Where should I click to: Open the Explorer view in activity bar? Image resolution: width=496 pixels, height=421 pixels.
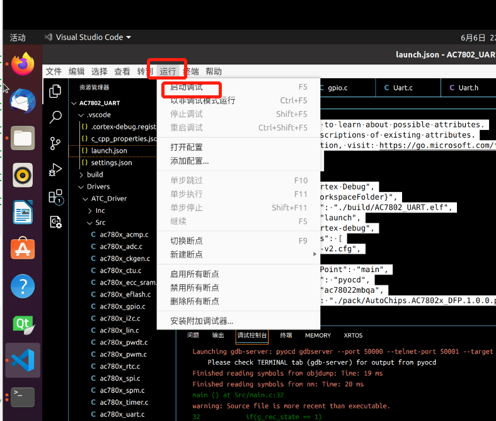55,92
